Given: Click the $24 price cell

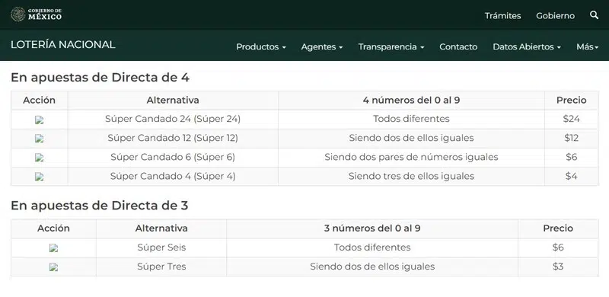Looking at the screenshot, I should [572, 119].
